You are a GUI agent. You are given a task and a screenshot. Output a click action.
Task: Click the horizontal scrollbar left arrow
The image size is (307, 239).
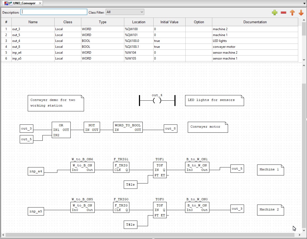(3, 235)
